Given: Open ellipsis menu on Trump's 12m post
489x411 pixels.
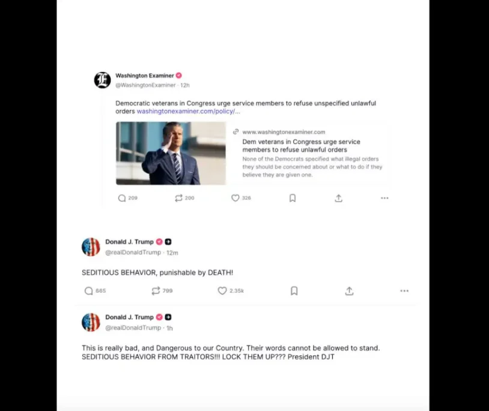Looking at the screenshot, I should click(404, 291).
